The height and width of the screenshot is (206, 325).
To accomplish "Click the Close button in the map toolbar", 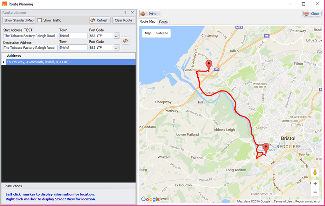I will coord(312,14).
